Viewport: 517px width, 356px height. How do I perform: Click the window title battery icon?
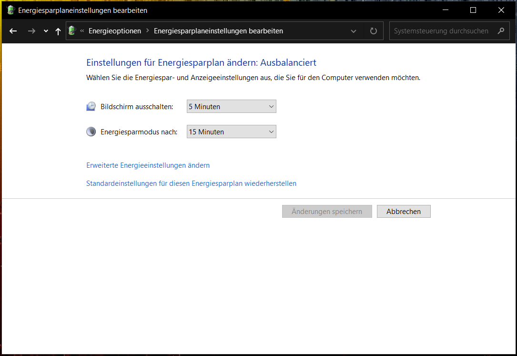(x=10, y=10)
